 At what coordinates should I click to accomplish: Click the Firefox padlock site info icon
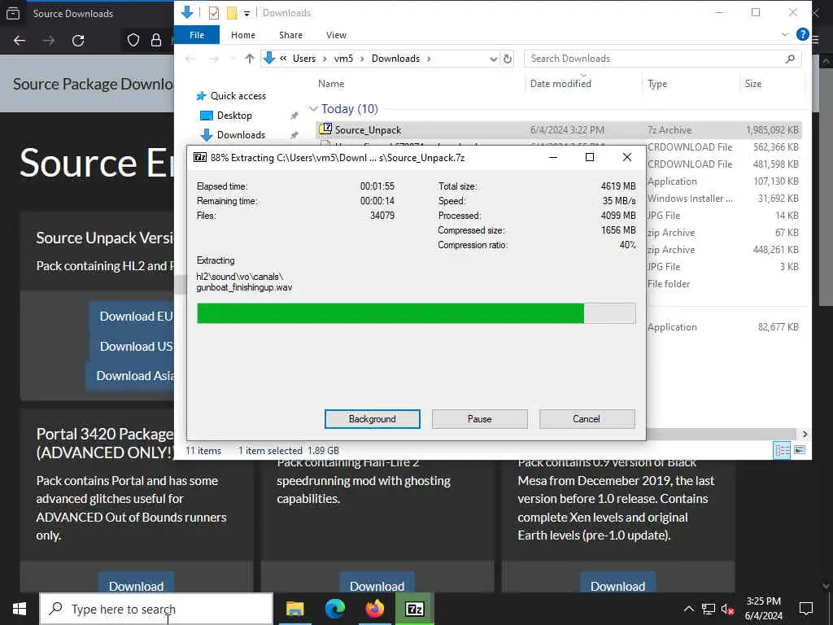[155, 41]
